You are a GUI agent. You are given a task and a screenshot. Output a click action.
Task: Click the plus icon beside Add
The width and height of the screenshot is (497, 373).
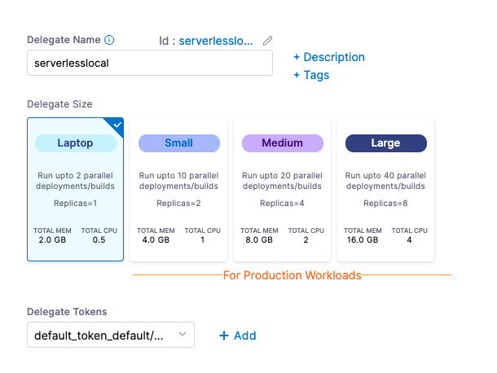click(224, 336)
